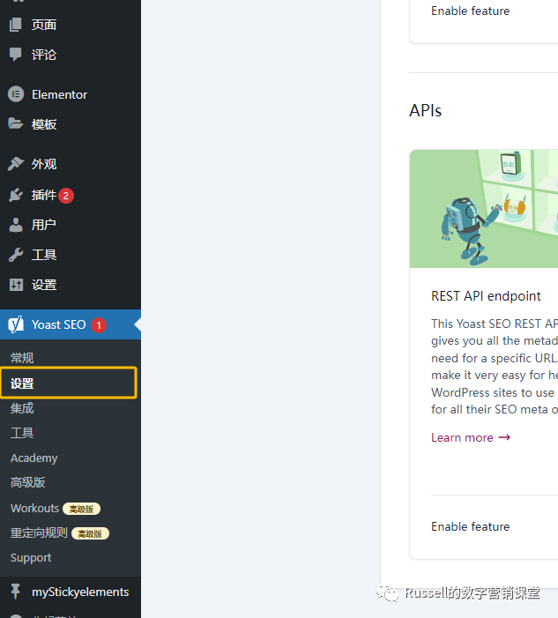Click the Users (用户) person icon
The image size is (558, 618).
pyautogui.click(x=16, y=225)
